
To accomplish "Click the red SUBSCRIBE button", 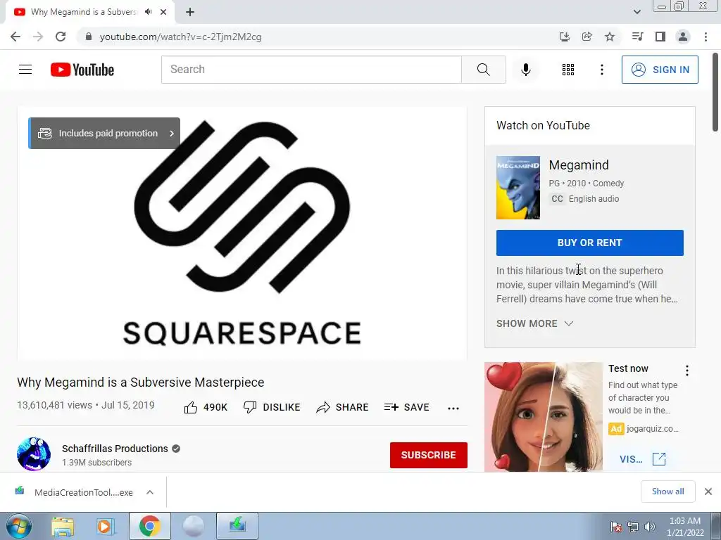I will pyautogui.click(x=429, y=455).
